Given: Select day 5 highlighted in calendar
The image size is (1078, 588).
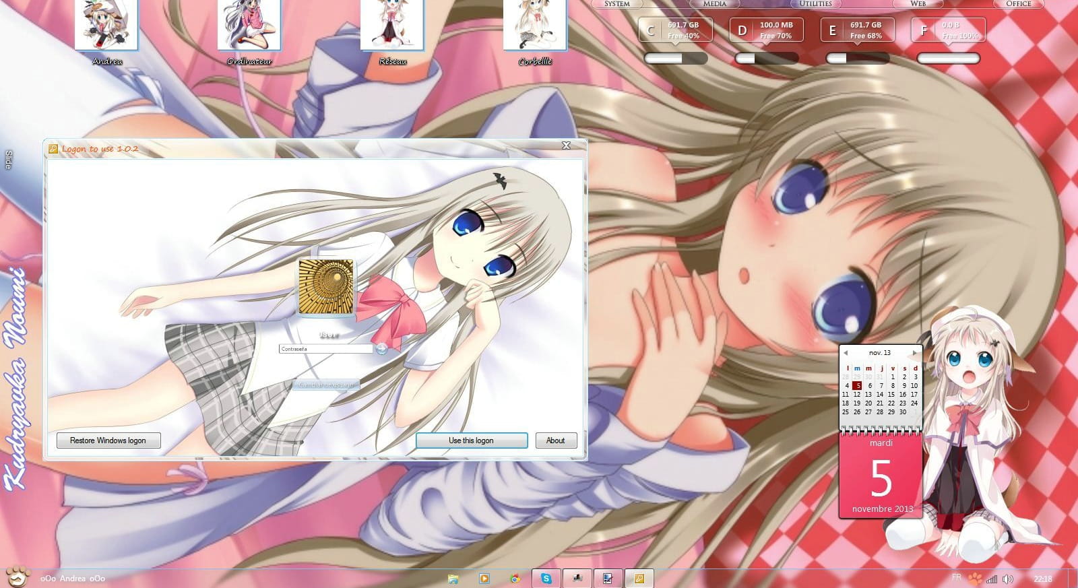Looking at the screenshot, I should [x=857, y=386].
